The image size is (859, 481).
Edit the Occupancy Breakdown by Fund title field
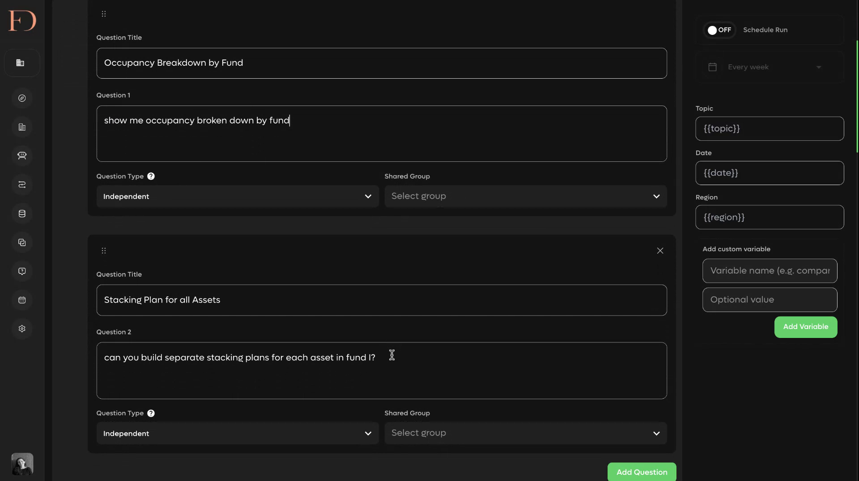[382, 63]
